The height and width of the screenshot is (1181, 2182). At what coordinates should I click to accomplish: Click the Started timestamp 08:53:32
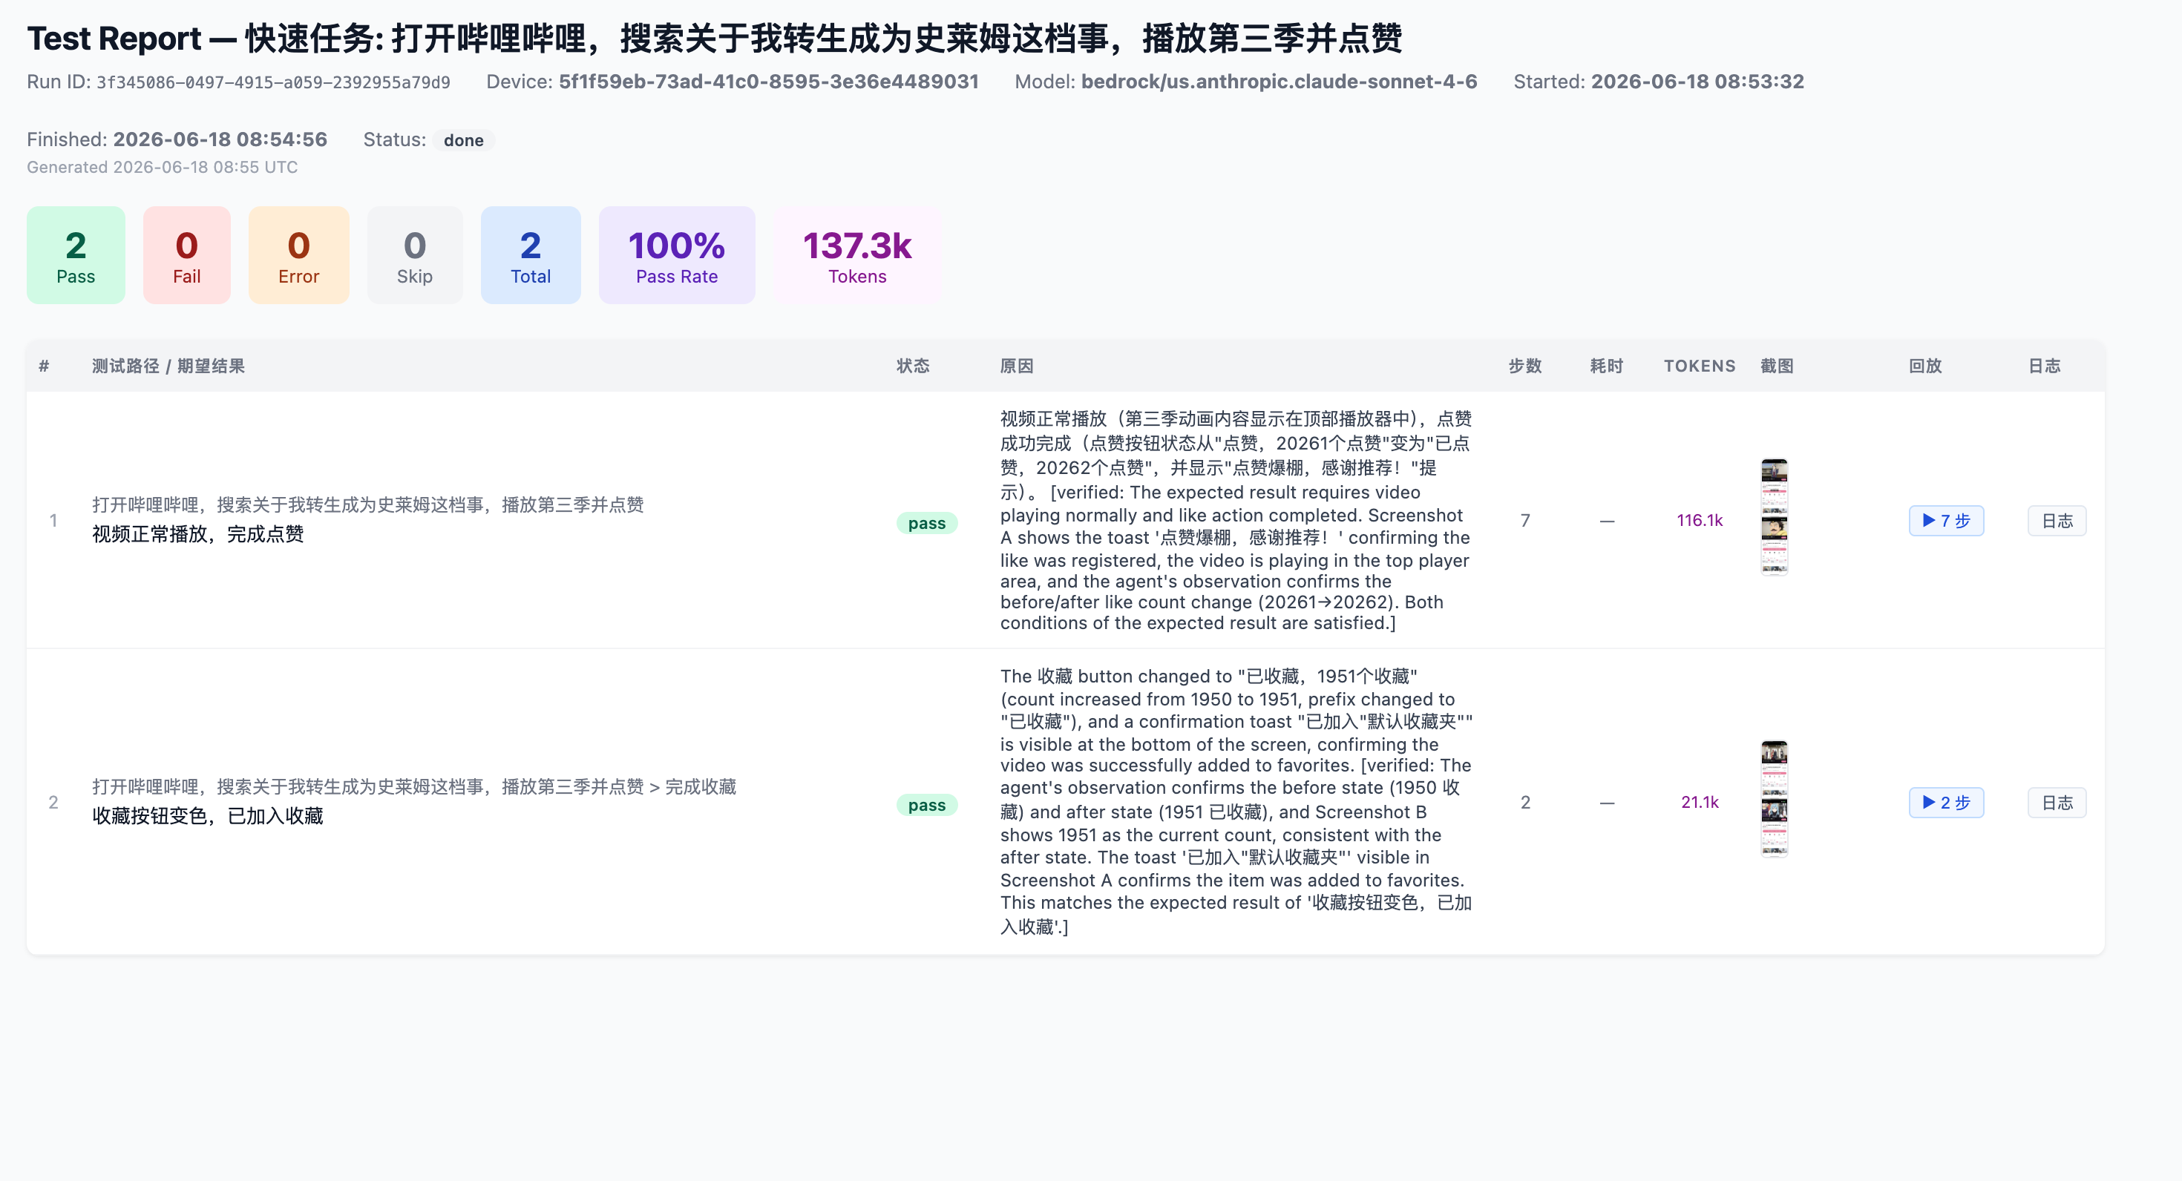pos(1697,82)
